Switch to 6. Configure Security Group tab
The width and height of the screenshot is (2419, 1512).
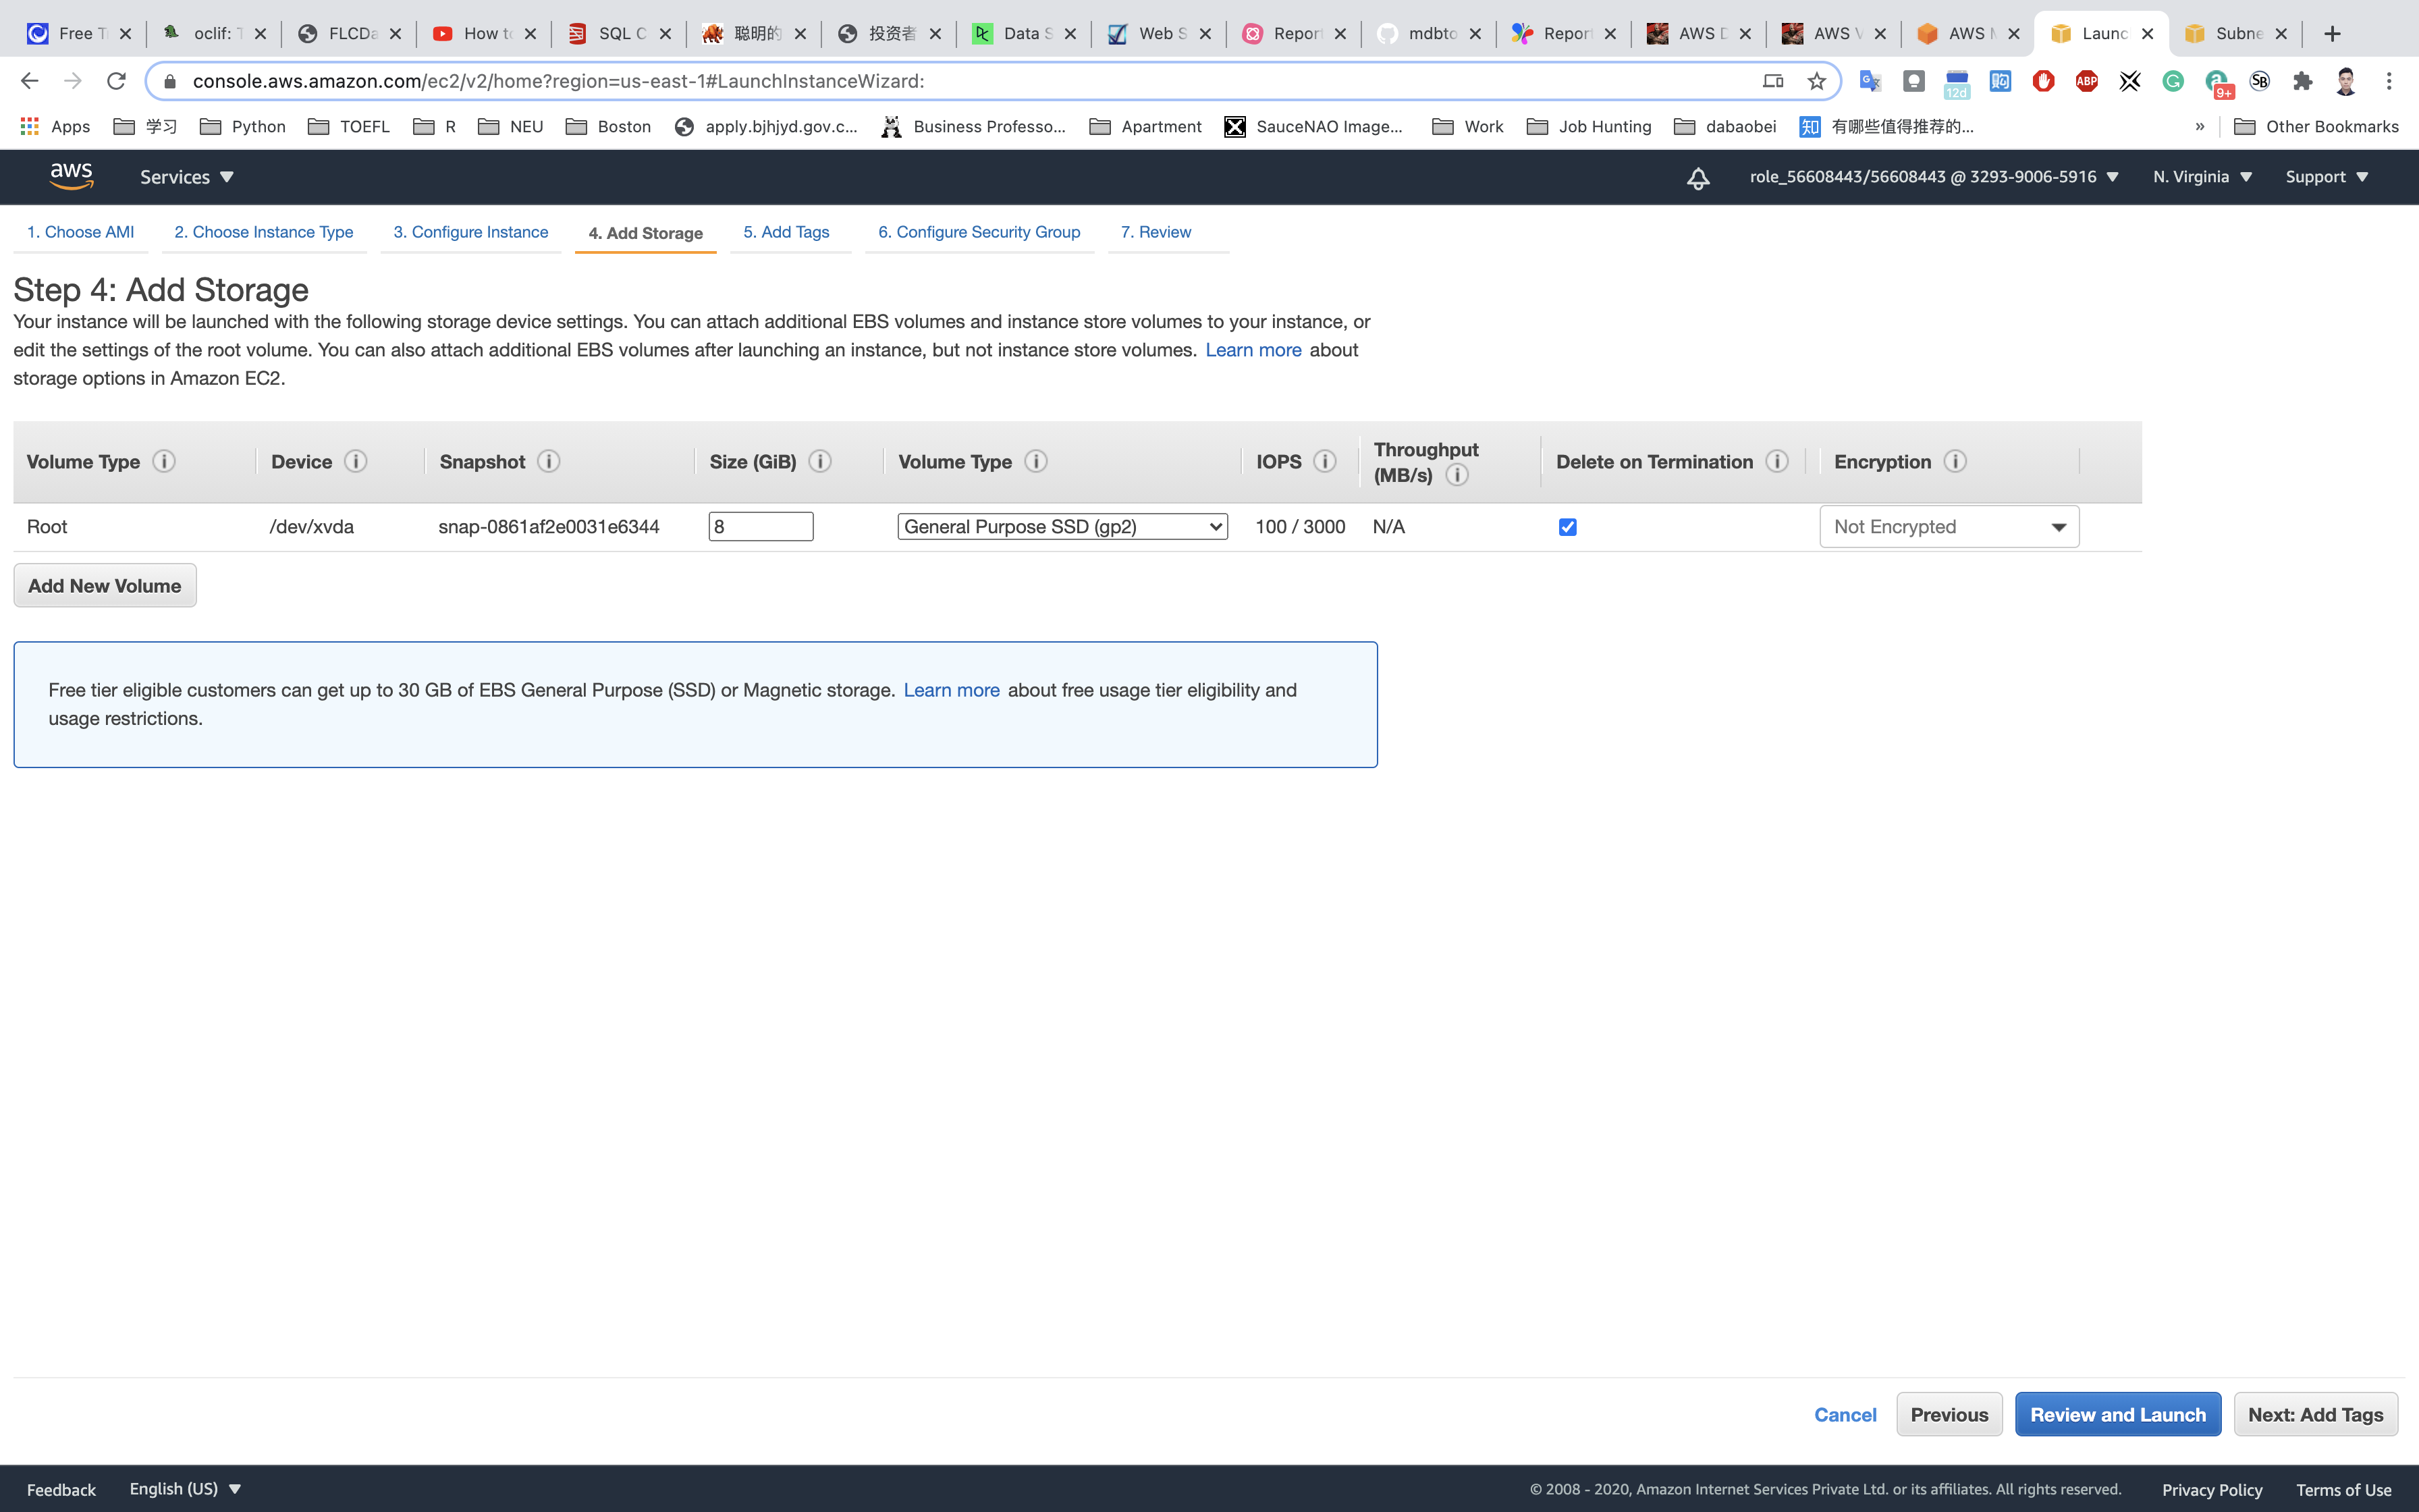pos(979,232)
